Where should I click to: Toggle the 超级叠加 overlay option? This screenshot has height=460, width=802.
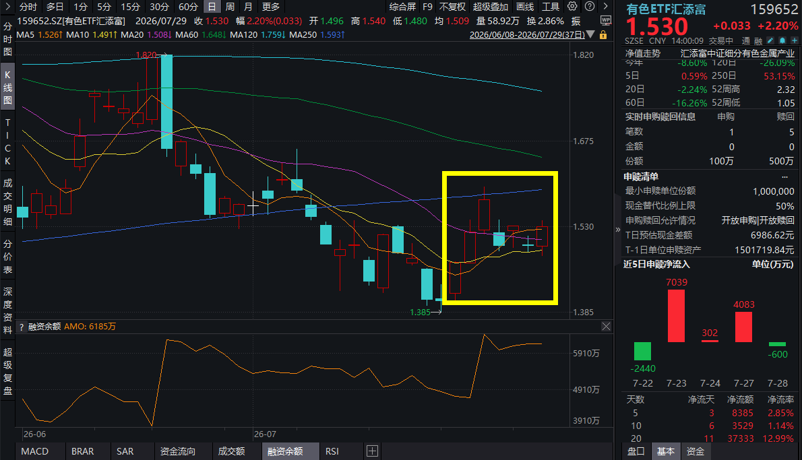point(491,7)
